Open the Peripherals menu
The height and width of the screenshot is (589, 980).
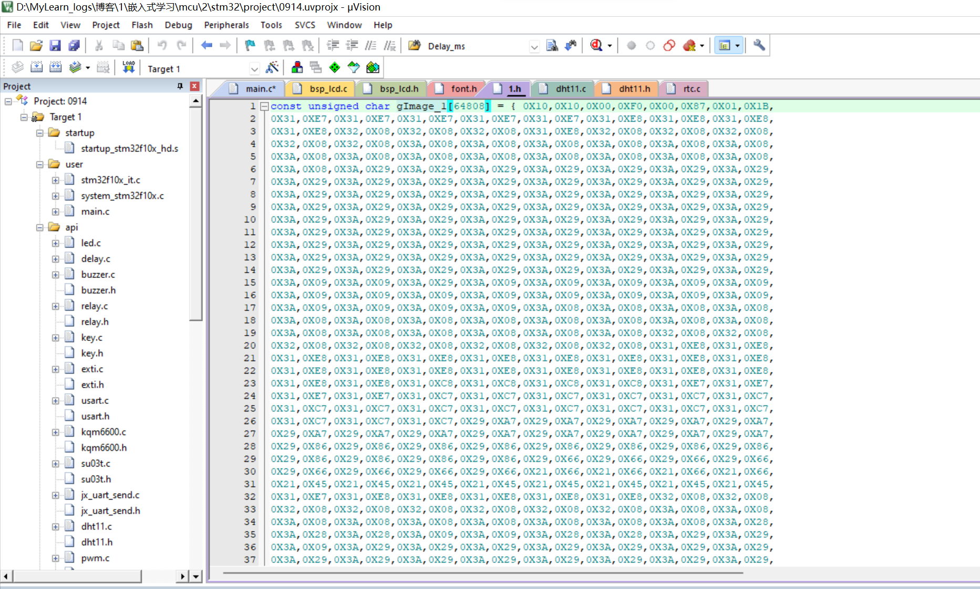click(226, 25)
